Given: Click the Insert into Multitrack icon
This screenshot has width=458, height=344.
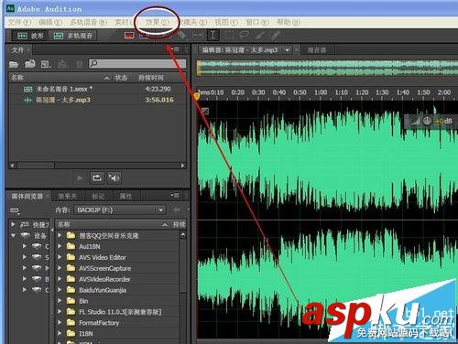Looking at the screenshot, I should coord(62,64).
